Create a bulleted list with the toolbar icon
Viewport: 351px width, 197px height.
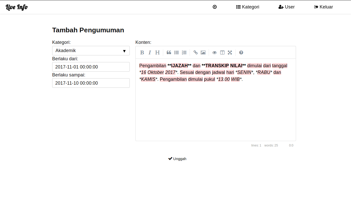point(177,53)
